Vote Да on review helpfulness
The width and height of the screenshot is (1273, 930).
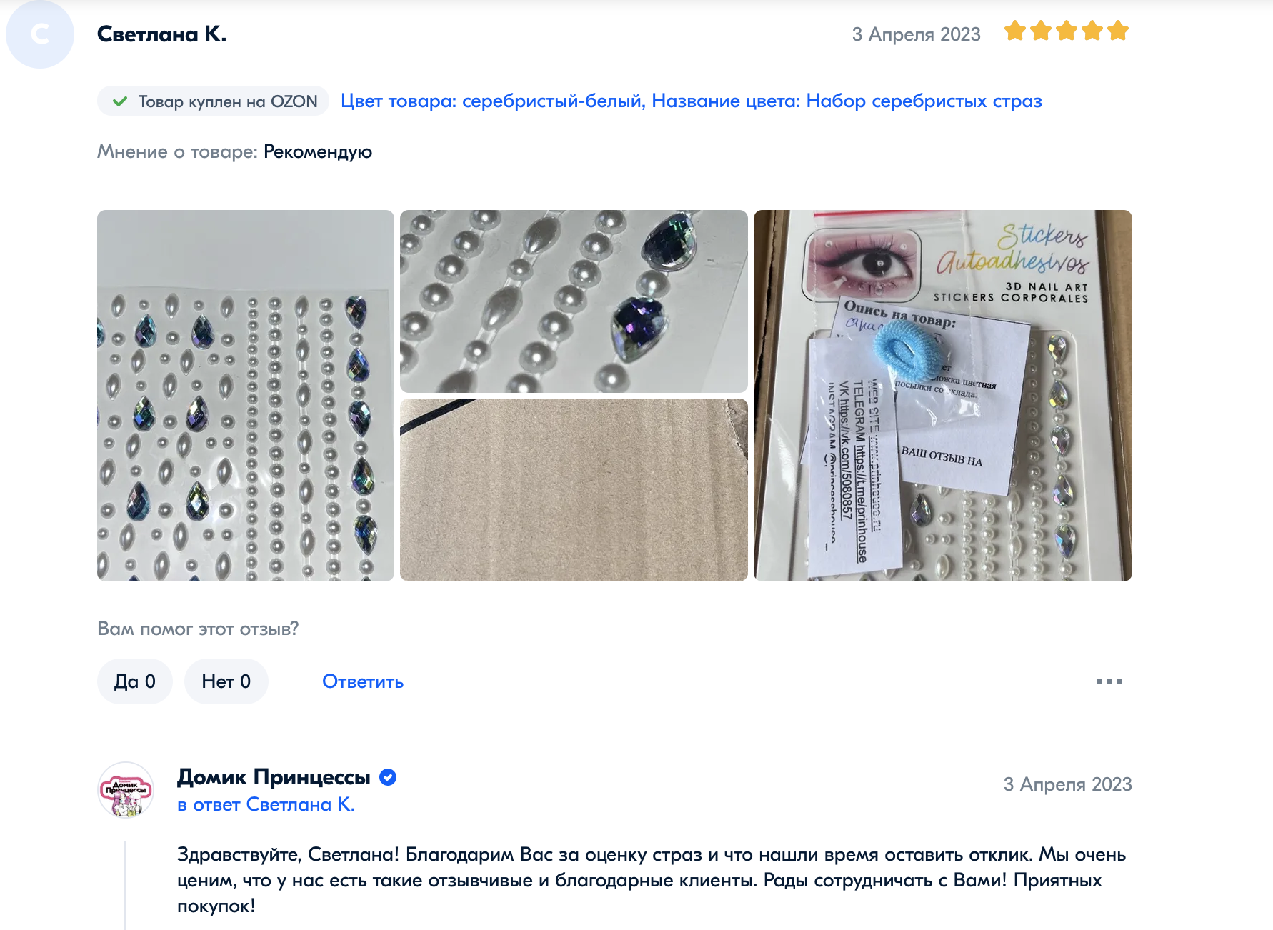coord(135,681)
